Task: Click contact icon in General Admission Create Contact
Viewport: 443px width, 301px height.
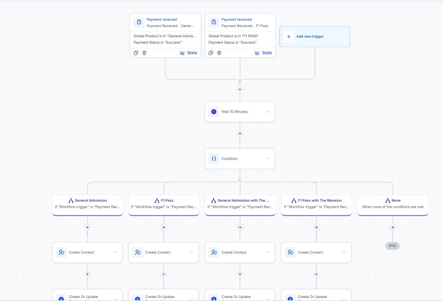Action: click(61, 252)
